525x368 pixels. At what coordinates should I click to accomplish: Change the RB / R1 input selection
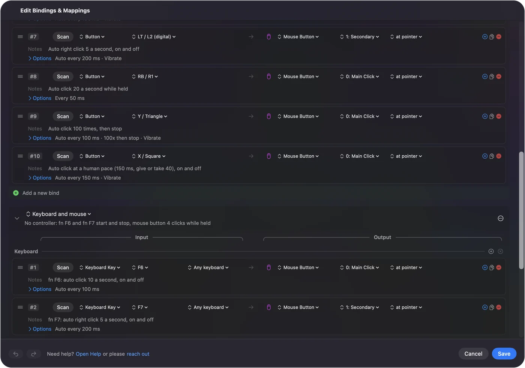click(145, 77)
